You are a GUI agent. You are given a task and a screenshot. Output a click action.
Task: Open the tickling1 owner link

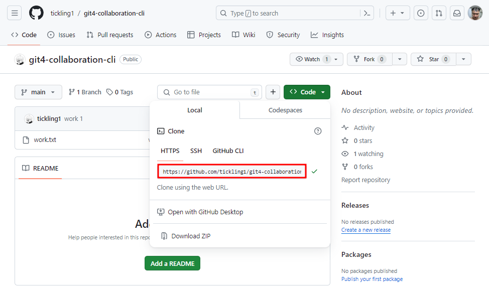pyautogui.click(x=62, y=14)
